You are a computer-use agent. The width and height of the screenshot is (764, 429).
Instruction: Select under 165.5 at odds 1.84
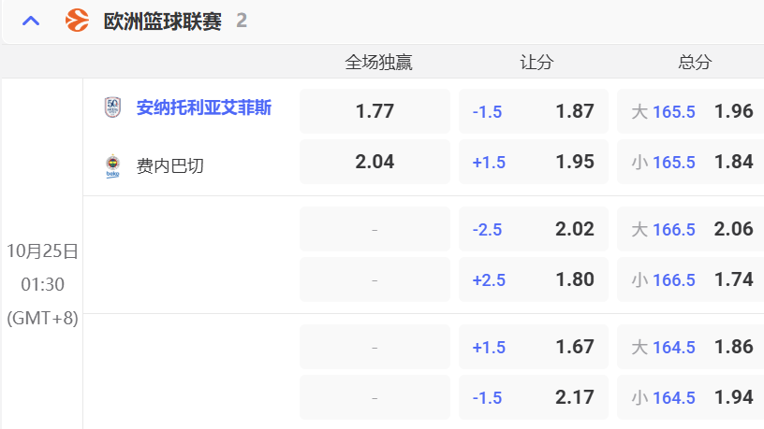[x=690, y=162]
